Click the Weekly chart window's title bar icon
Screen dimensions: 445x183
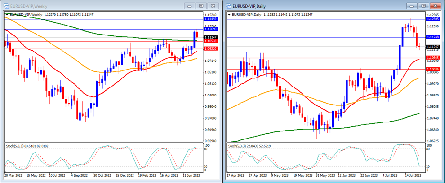point(6,6)
